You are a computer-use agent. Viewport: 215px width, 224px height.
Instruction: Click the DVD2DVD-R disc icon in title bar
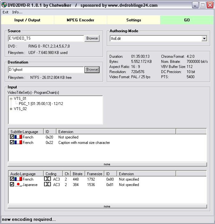(x=4, y=5)
